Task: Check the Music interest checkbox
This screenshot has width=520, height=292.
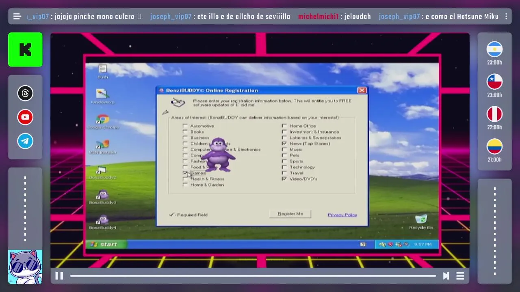Action: tap(284, 149)
